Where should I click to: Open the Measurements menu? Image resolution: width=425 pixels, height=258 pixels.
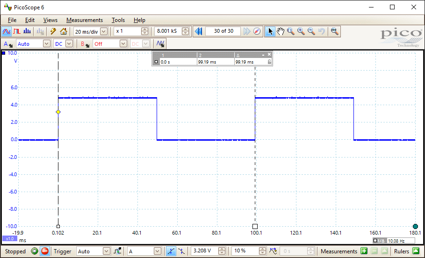pos(84,20)
